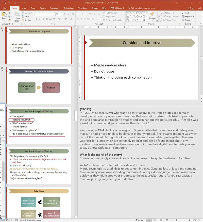Expand the shapes gallery More arrow
Image resolution: width=203 pixels, height=222 pixels.
pos(147,20)
